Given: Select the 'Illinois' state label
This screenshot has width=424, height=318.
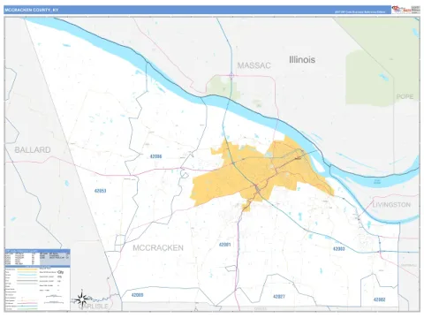Looking at the screenshot, I should 302,60.
